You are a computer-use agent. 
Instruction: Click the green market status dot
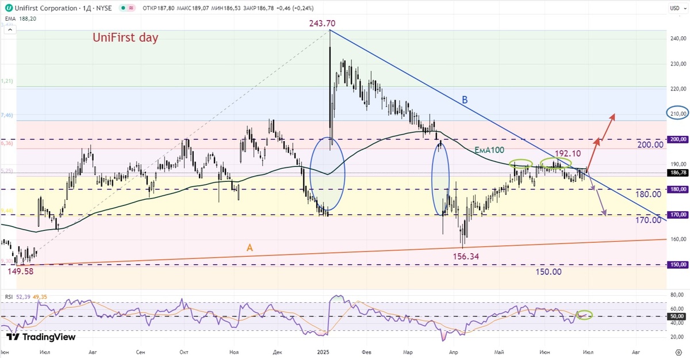tap(124, 9)
